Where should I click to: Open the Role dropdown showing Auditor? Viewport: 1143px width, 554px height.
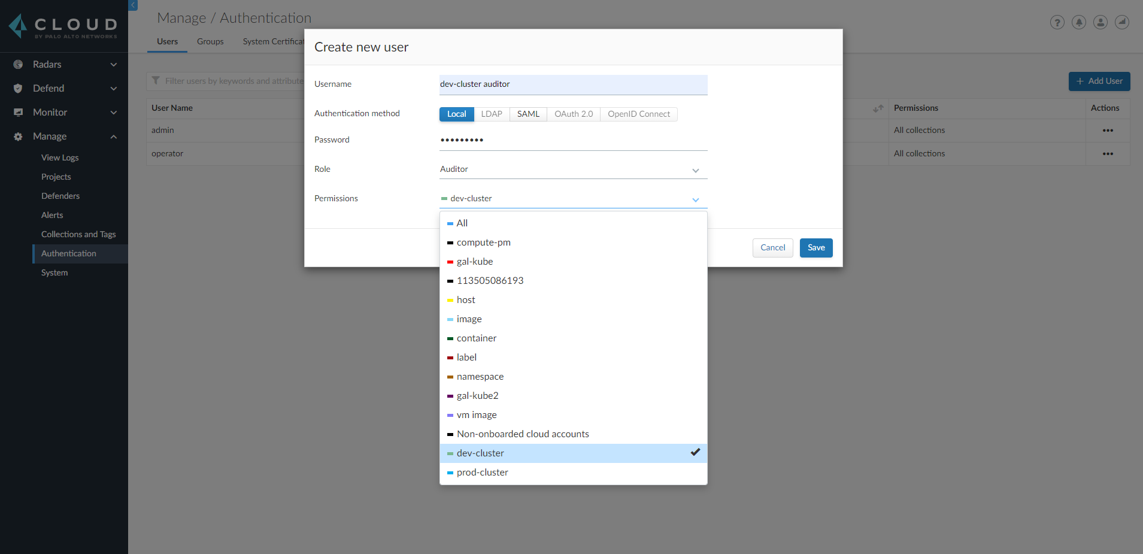point(574,169)
